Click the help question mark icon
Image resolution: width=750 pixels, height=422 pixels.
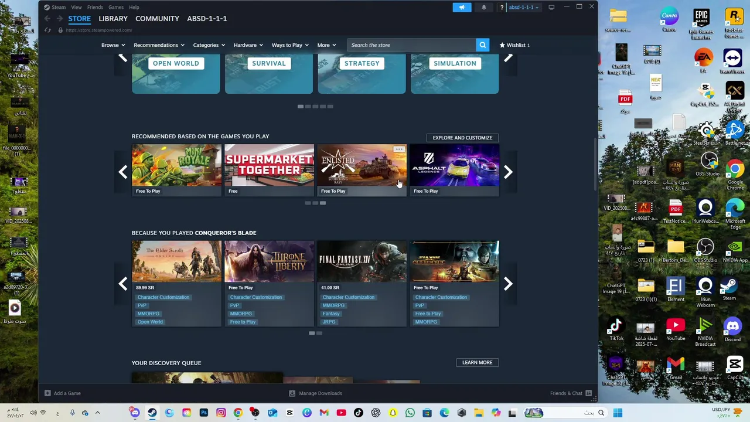coord(502,7)
